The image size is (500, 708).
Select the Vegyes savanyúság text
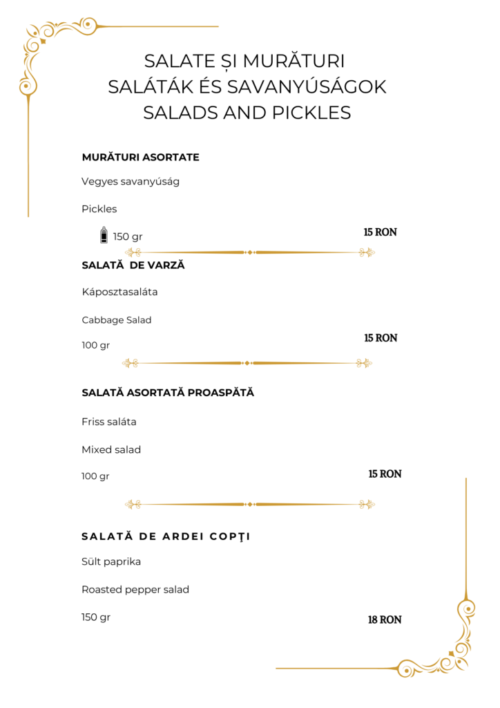pyautogui.click(x=131, y=182)
